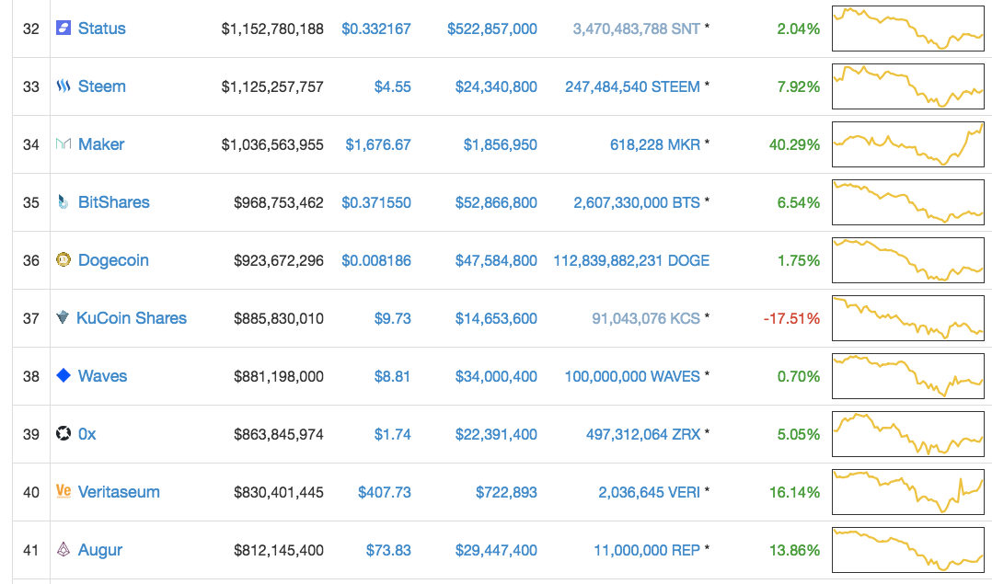Image resolution: width=992 pixels, height=584 pixels.
Task: Open the Augur coin page link
Action: 100,550
